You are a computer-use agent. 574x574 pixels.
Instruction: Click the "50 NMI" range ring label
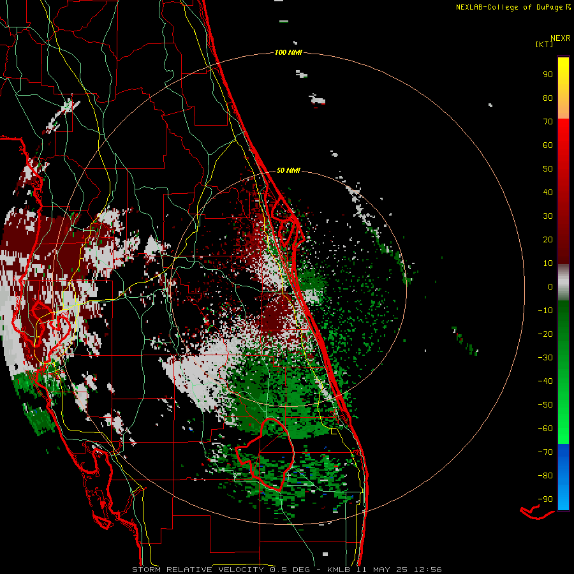click(288, 170)
